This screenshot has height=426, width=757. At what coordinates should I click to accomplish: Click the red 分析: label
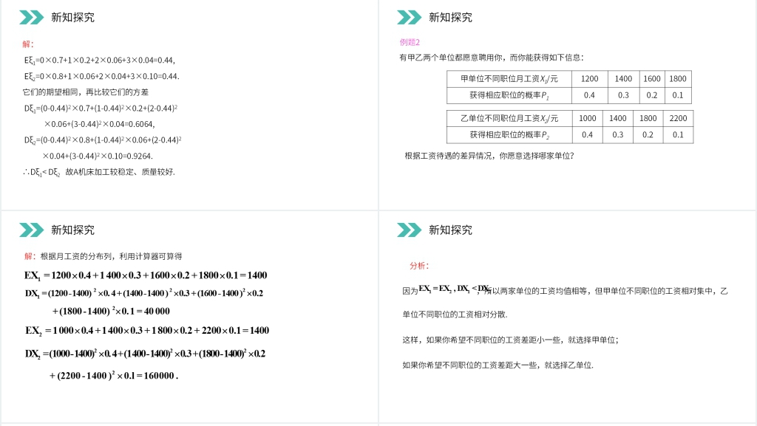pyautogui.click(x=419, y=266)
